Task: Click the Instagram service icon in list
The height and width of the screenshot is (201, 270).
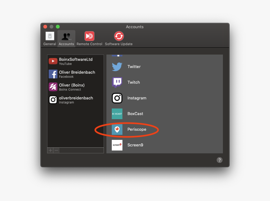Action: tap(117, 98)
